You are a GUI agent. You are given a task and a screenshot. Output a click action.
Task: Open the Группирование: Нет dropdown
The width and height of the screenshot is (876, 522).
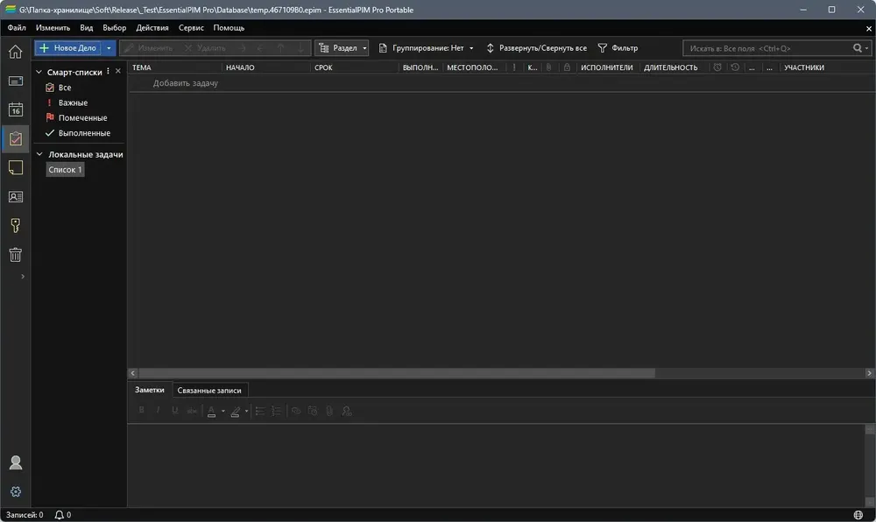427,48
